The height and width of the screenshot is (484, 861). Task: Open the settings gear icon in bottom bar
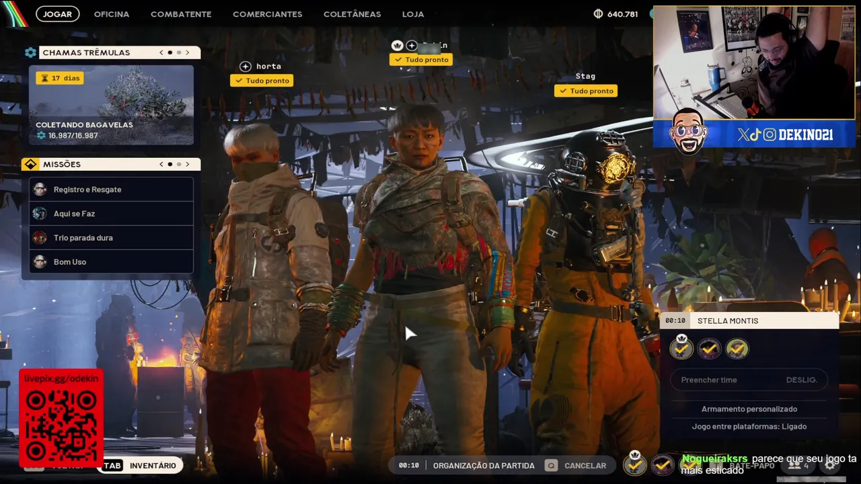(830, 465)
